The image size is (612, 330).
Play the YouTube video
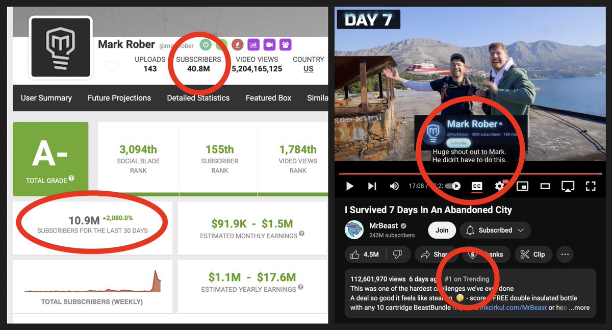click(x=350, y=186)
